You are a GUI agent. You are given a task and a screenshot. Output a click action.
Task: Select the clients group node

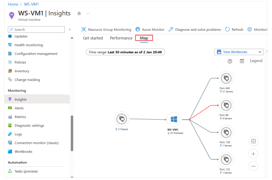click(x=122, y=119)
